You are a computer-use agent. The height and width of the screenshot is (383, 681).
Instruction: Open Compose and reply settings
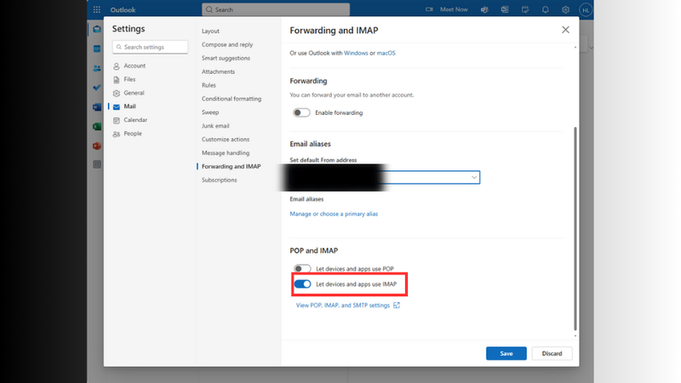(227, 45)
